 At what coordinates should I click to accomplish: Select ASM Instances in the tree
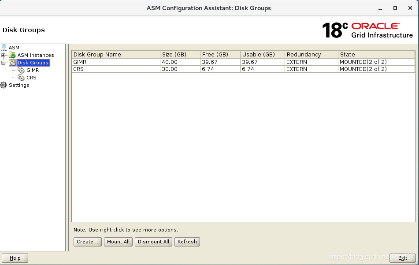click(x=36, y=55)
